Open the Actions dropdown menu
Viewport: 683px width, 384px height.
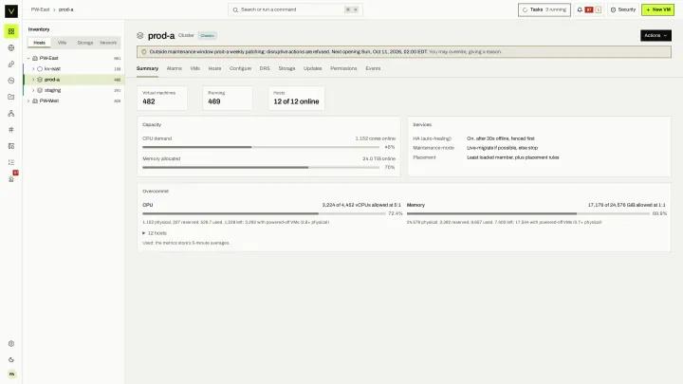pos(655,36)
